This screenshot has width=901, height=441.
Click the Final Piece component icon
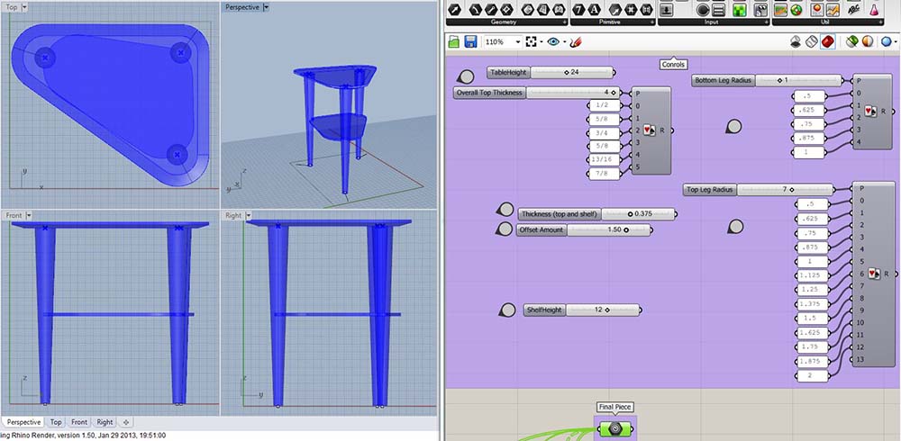(614, 430)
